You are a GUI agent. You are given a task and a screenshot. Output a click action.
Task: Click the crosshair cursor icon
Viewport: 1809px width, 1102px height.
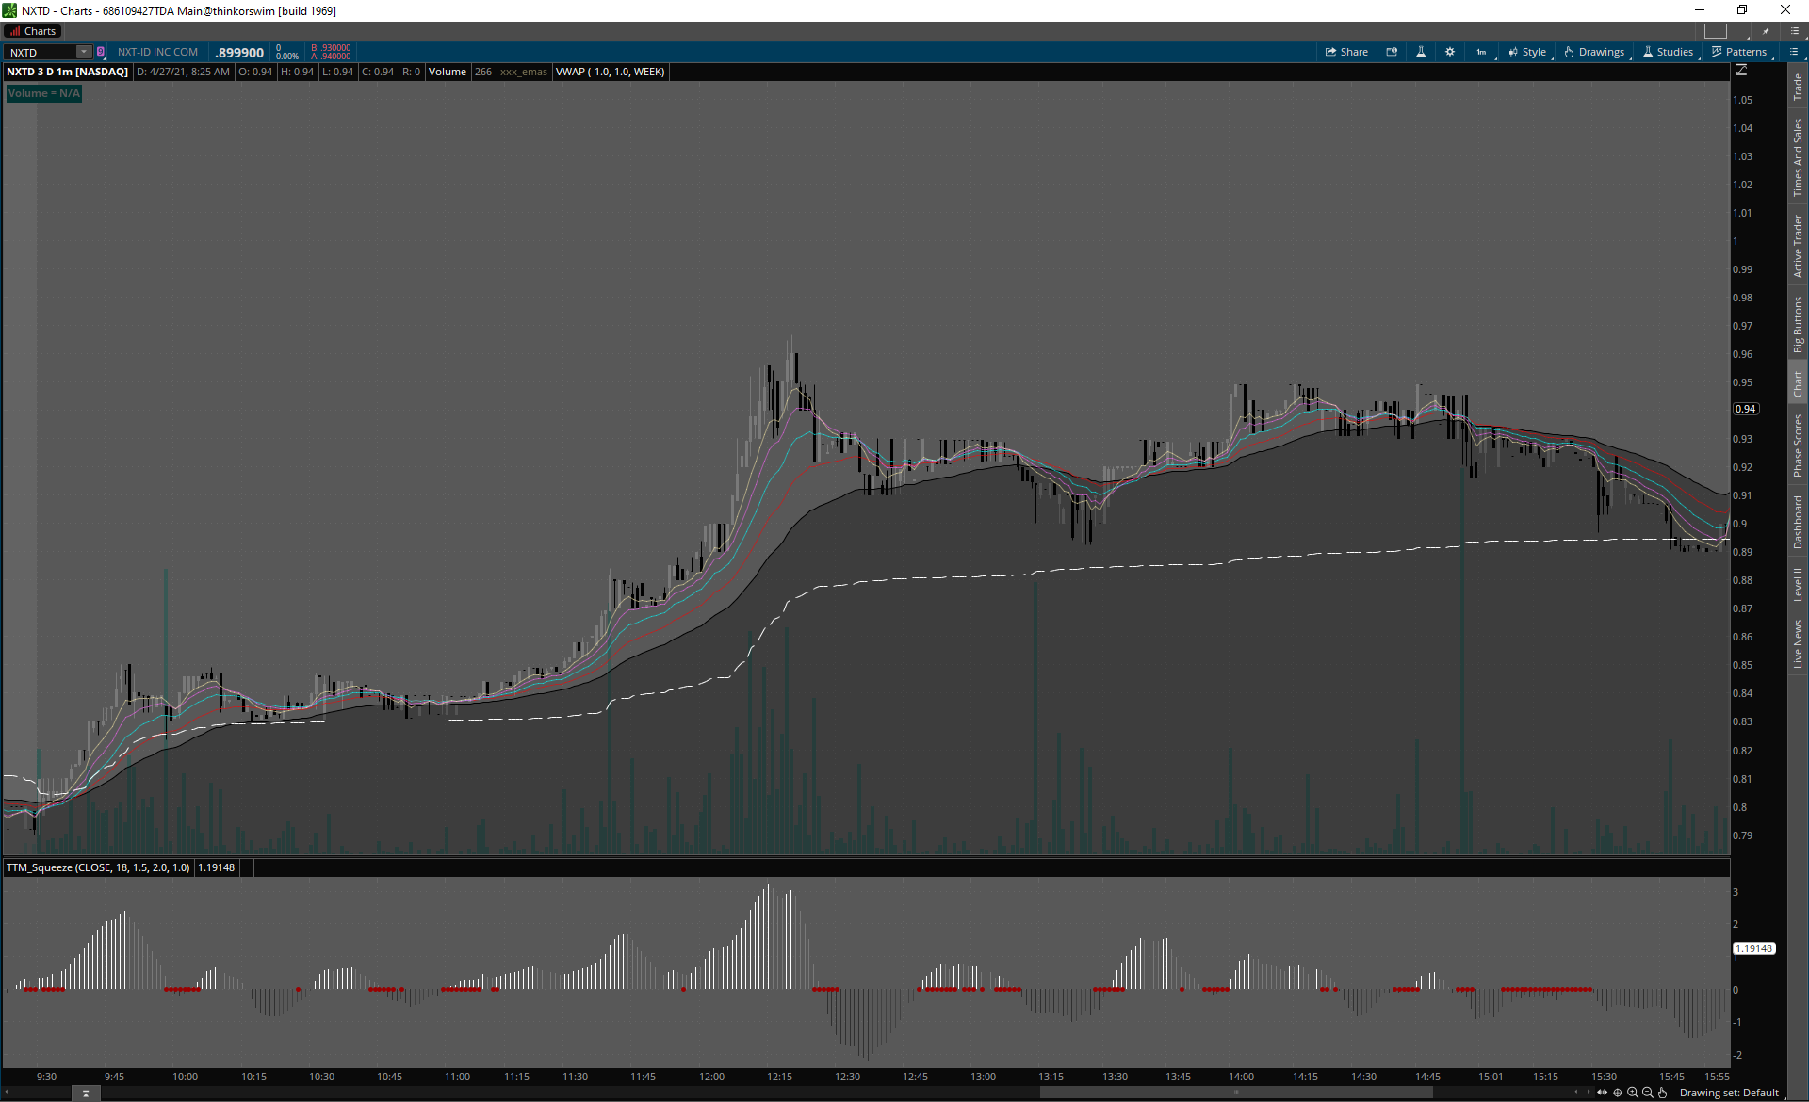(x=1618, y=1093)
